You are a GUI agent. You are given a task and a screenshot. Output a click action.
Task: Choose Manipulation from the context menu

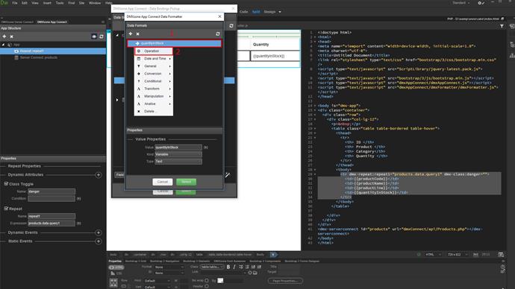pos(154,96)
